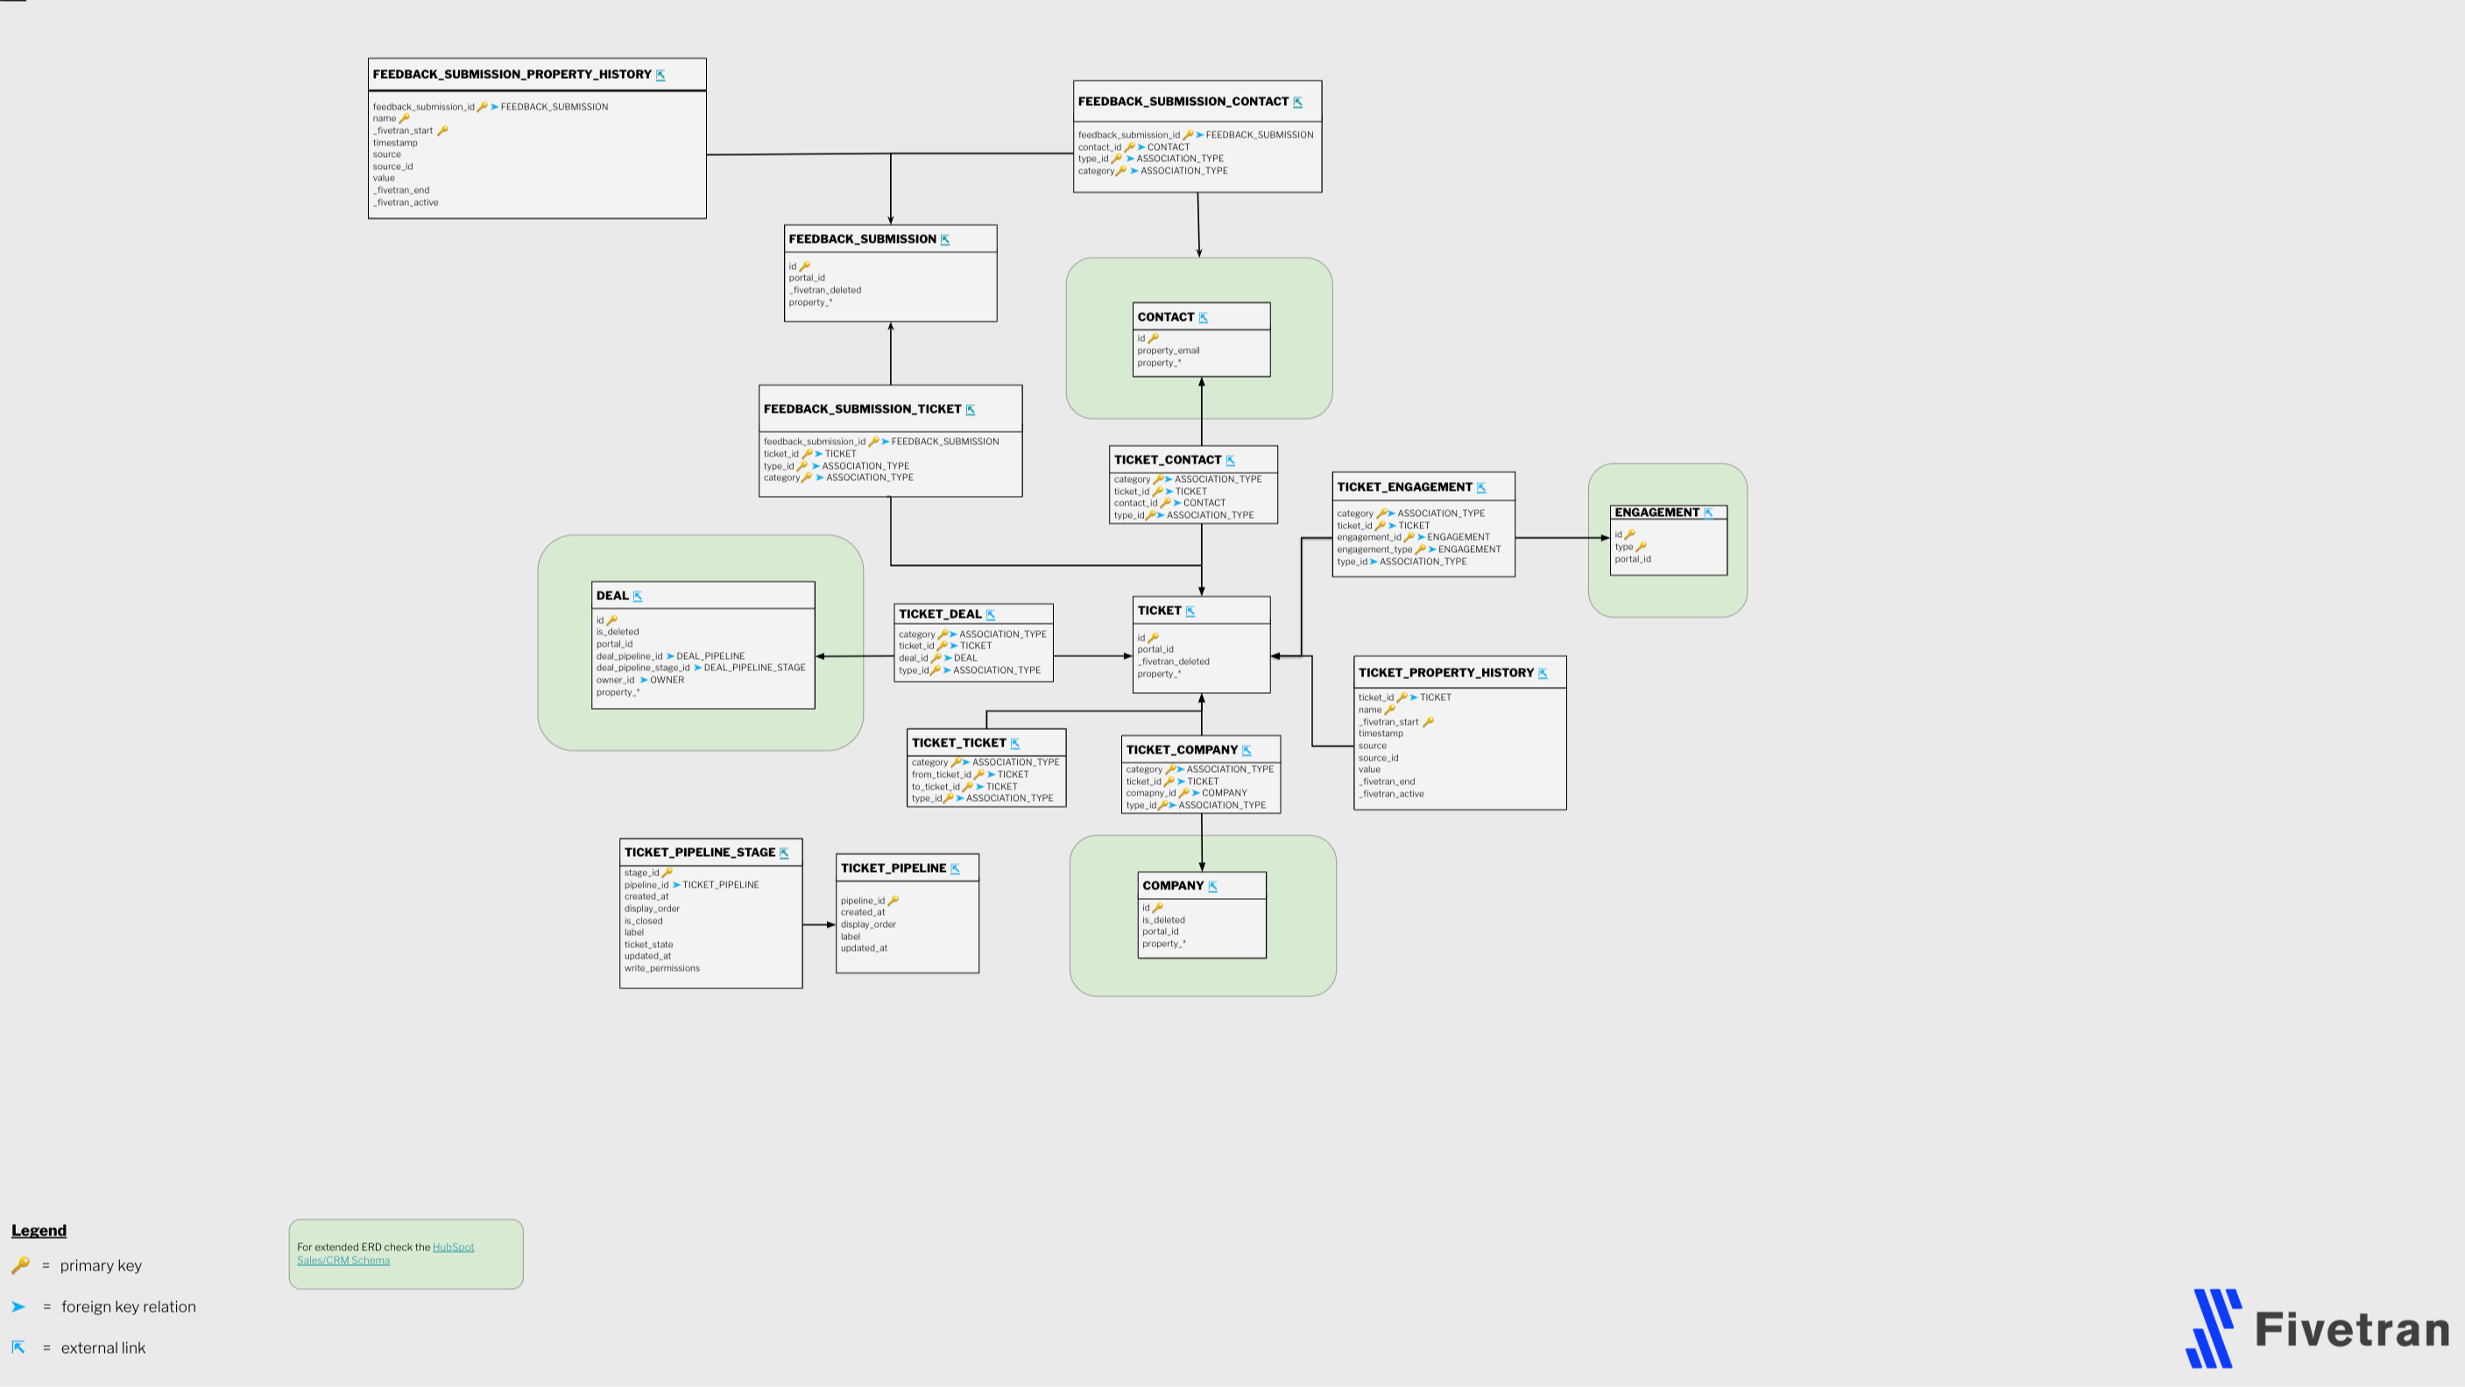This screenshot has width=2465, height=1387.
Task: Click external link icon next to TICKET_PIPELINE_STAGE
Action: coord(784,853)
